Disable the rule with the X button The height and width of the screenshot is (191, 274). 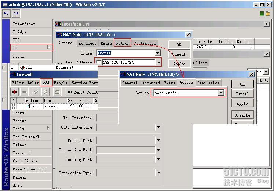[45, 92]
